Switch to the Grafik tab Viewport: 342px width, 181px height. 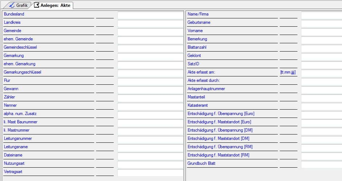(18, 5)
